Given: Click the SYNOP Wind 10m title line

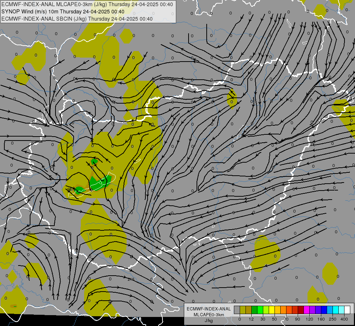Looking at the screenshot, I should click(63, 12).
